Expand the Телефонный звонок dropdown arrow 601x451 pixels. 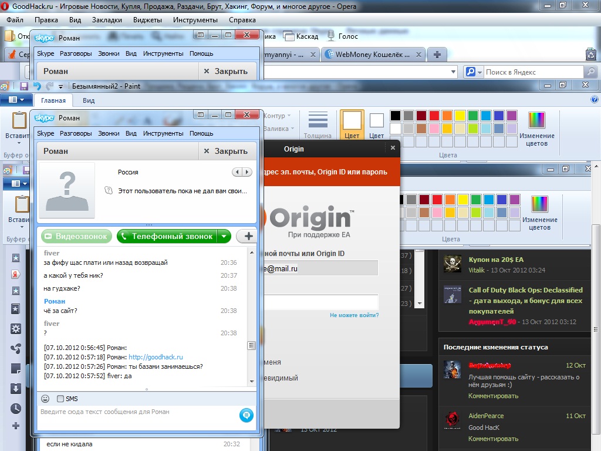click(224, 236)
